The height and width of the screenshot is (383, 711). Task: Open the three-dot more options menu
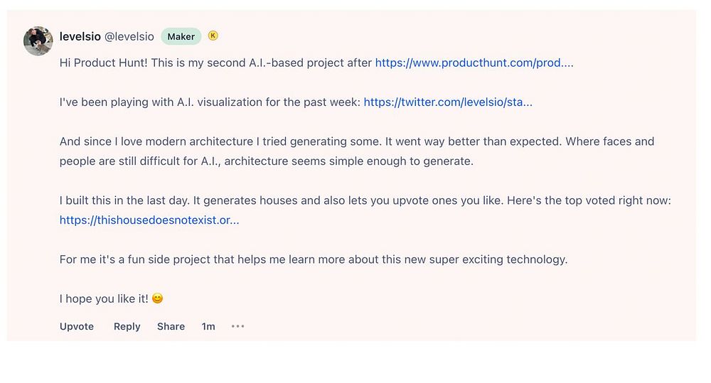pos(238,326)
